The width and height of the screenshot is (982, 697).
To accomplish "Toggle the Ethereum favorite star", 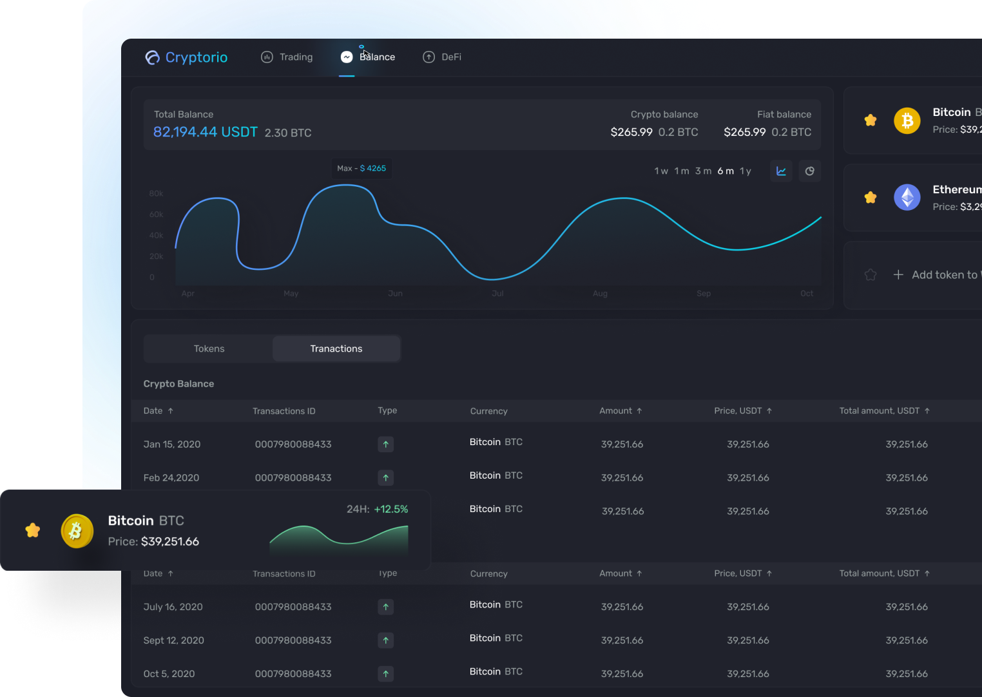I will coord(871,197).
